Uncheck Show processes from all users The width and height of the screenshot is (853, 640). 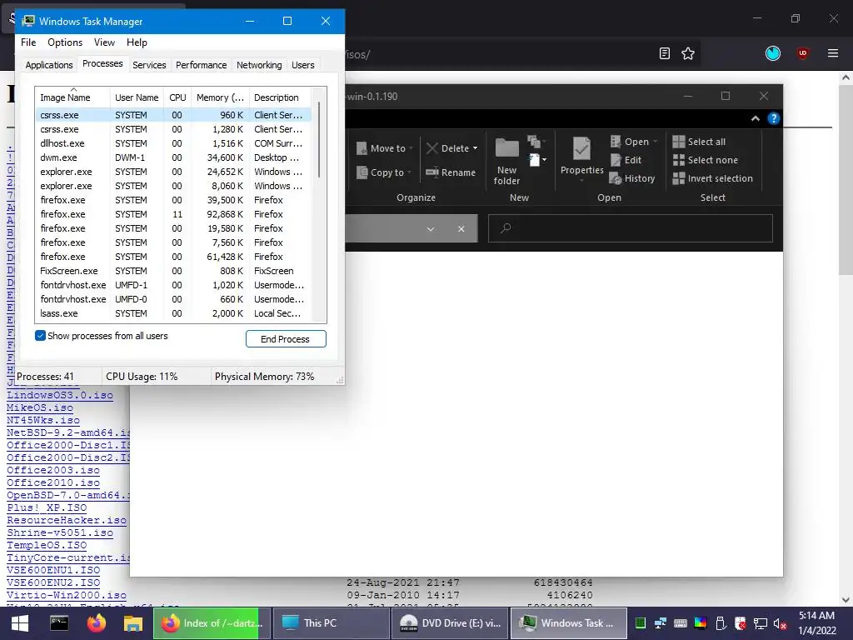pos(40,336)
